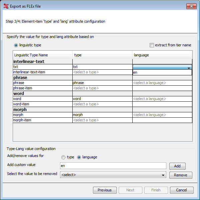Click the ELAN app icon in the title bar
This screenshot has height=200, width=200.
click(6, 6)
